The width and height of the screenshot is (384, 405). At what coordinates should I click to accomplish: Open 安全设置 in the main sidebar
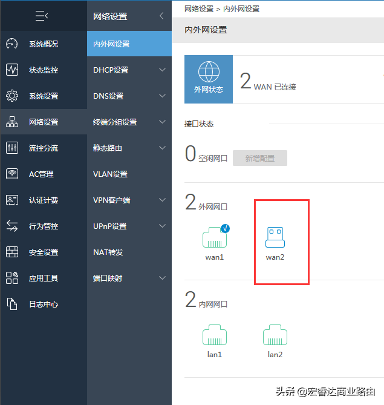[x=44, y=252]
